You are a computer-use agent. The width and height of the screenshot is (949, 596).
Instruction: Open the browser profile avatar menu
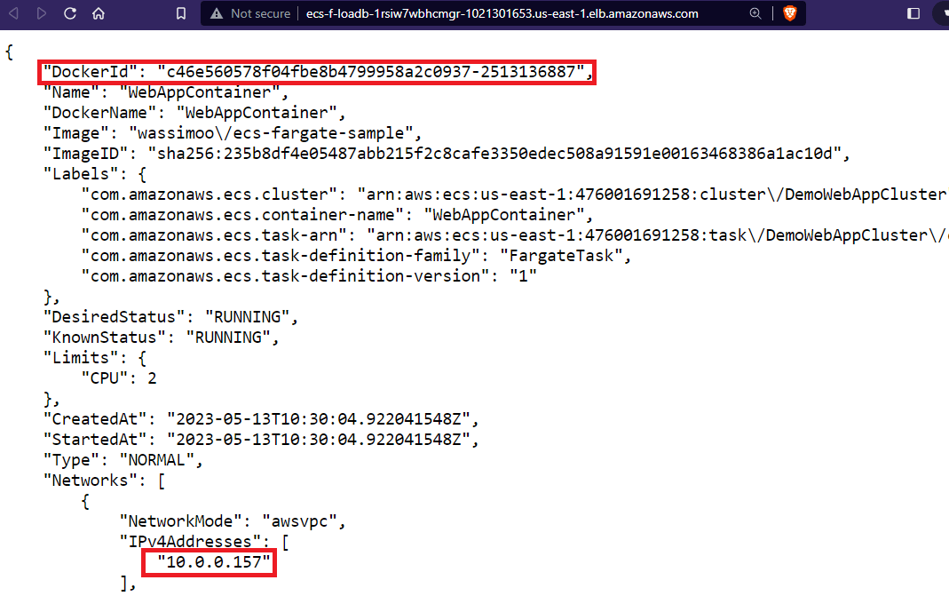[944, 13]
